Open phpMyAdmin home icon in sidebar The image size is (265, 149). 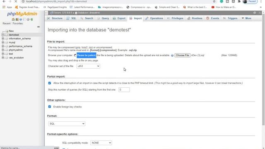[13, 19]
